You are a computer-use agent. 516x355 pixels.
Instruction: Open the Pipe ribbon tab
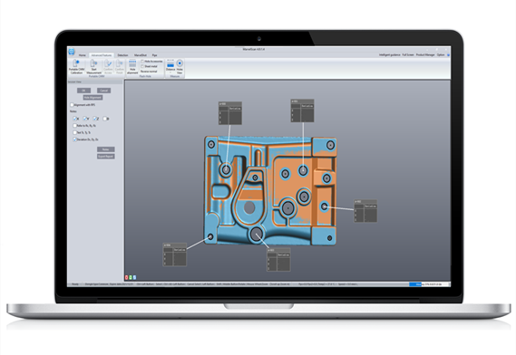coord(155,55)
